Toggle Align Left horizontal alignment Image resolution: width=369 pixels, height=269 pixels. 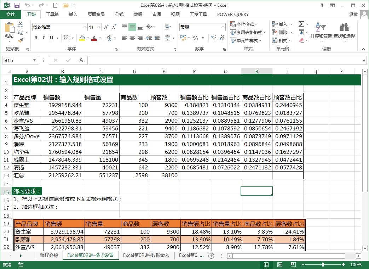pyautogui.click(x=125, y=38)
